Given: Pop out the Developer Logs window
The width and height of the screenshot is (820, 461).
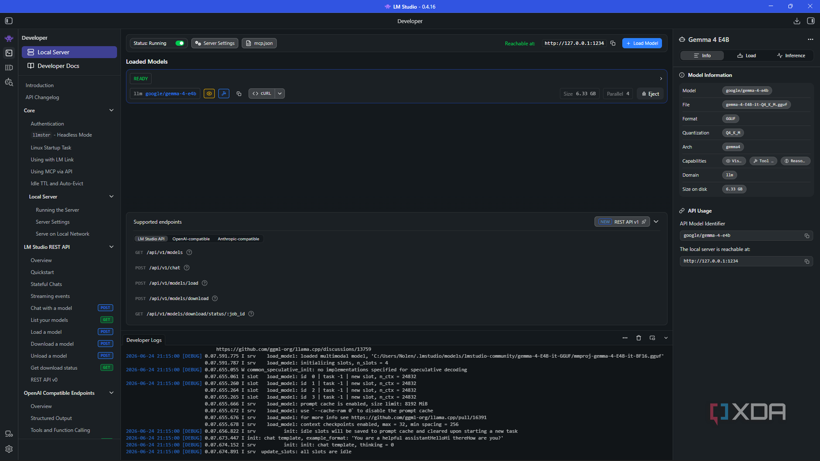Looking at the screenshot, I should tap(652, 338).
